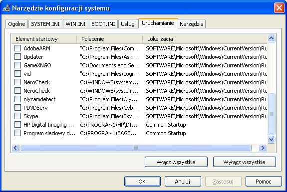Click the Włącz wszystkie button
This screenshot has width=287, height=192.
[176, 162]
